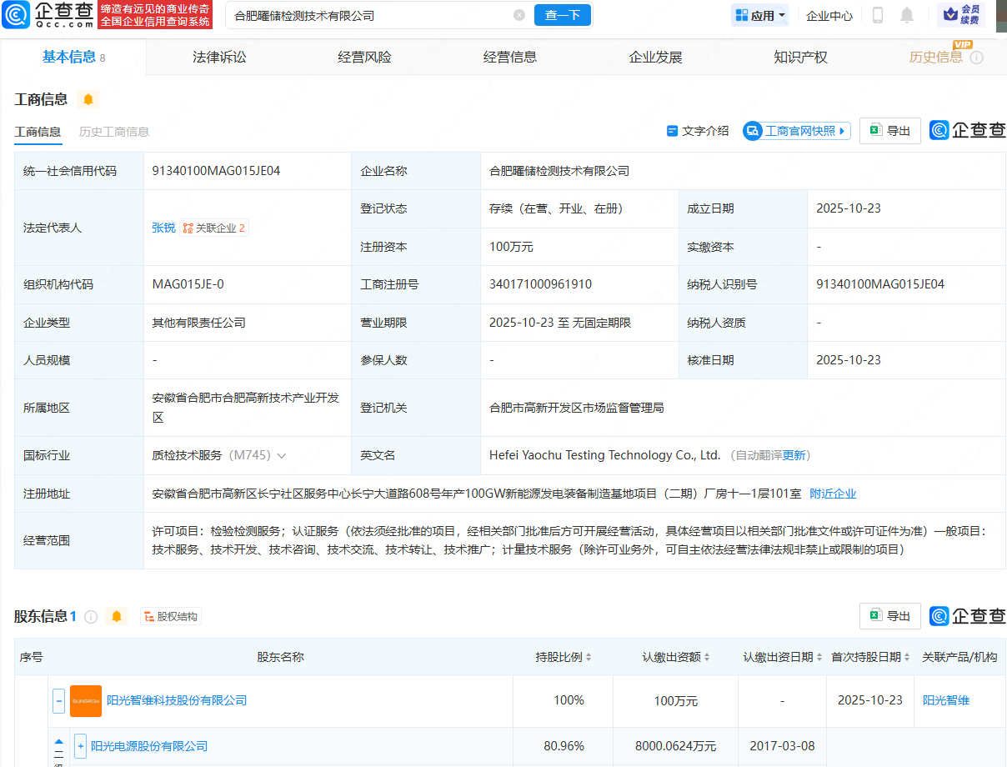Open 工商官网快照 snapshot viewer

(x=795, y=131)
